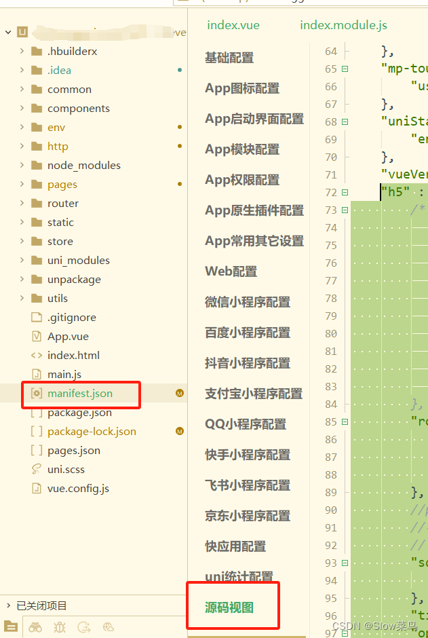Click the package-lock.json bracket icon
The width and height of the screenshot is (428, 638).
coord(37,431)
